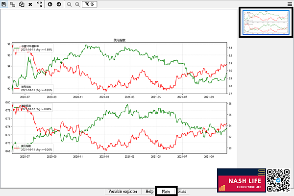Click the '2021-10-12 chg->-0.08%' legend entry
294x196 pixels.
pyautogui.click(x=36, y=109)
